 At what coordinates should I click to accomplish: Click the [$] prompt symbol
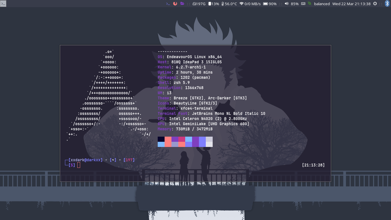tap(72, 165)
